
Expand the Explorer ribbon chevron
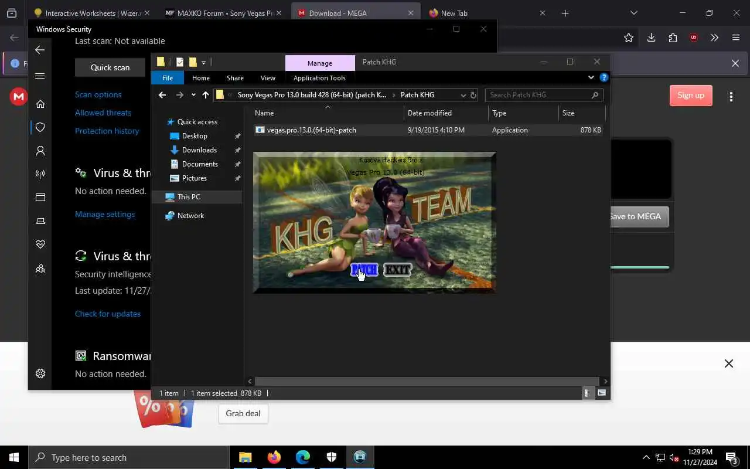591,77
